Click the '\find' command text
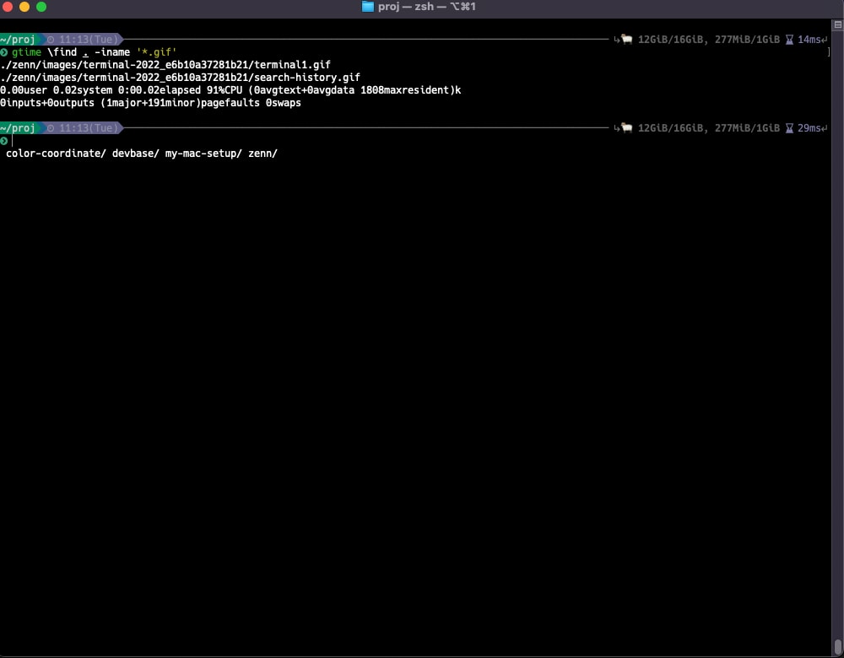The width and height of the screenshot is (844, 658). [x=62, y=52]
